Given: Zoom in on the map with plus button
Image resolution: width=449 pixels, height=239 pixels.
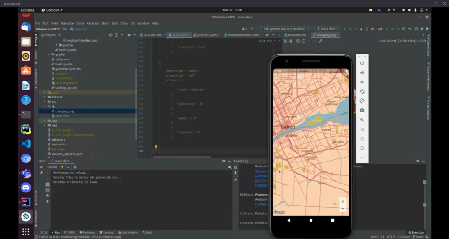Looking at the screenshot, I should pyautogui.click(x=343, y=201).
